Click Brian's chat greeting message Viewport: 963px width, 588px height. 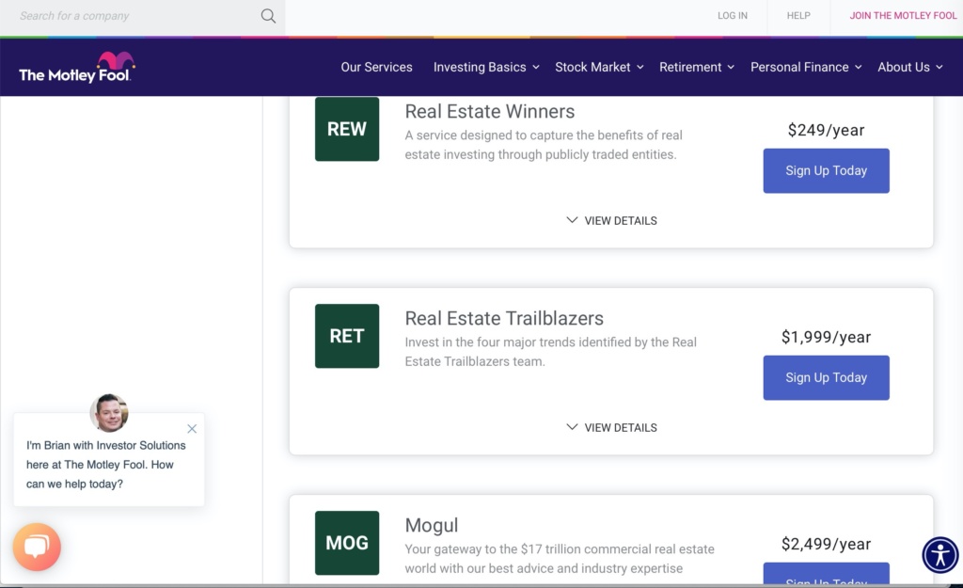(105, 465)
